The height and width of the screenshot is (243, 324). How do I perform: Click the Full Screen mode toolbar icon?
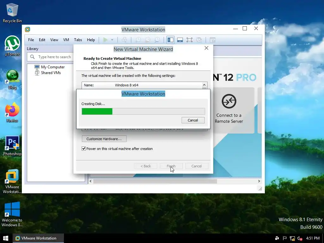190,40
